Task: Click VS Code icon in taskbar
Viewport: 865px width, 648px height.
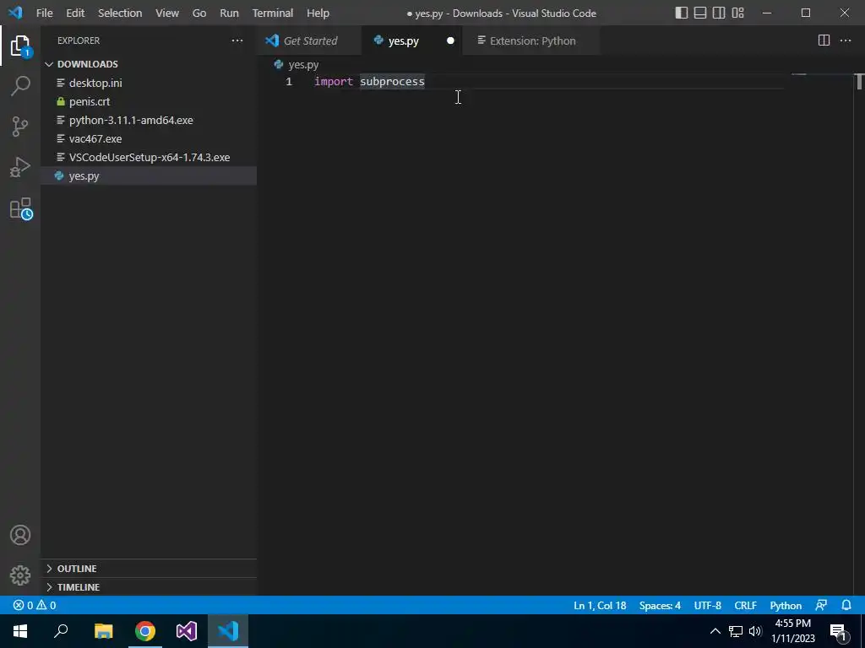Action: coord(228,631)
